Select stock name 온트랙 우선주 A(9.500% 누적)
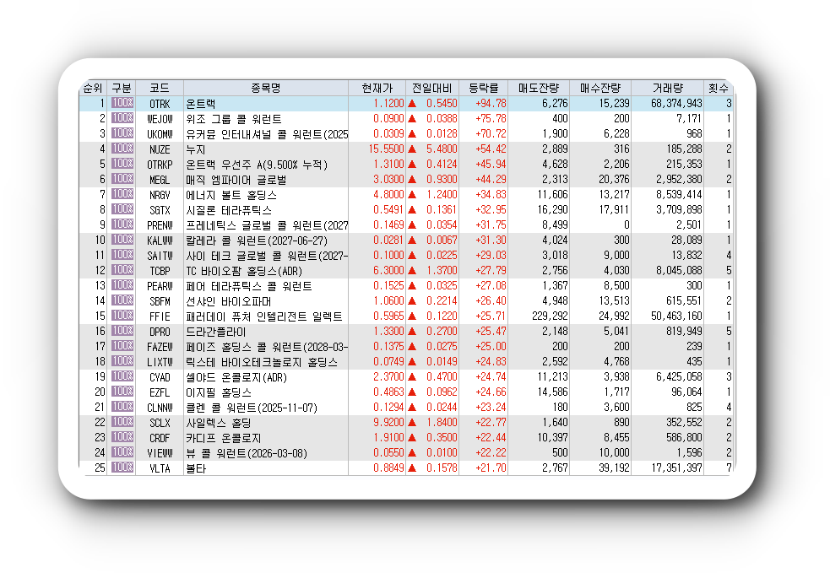 pos(257,165)
